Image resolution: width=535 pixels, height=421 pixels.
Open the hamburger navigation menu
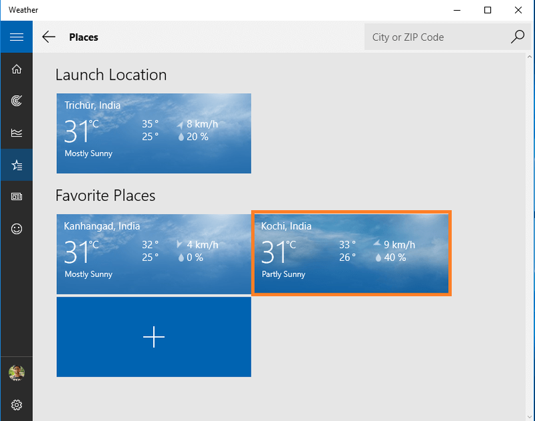[16, 37]
